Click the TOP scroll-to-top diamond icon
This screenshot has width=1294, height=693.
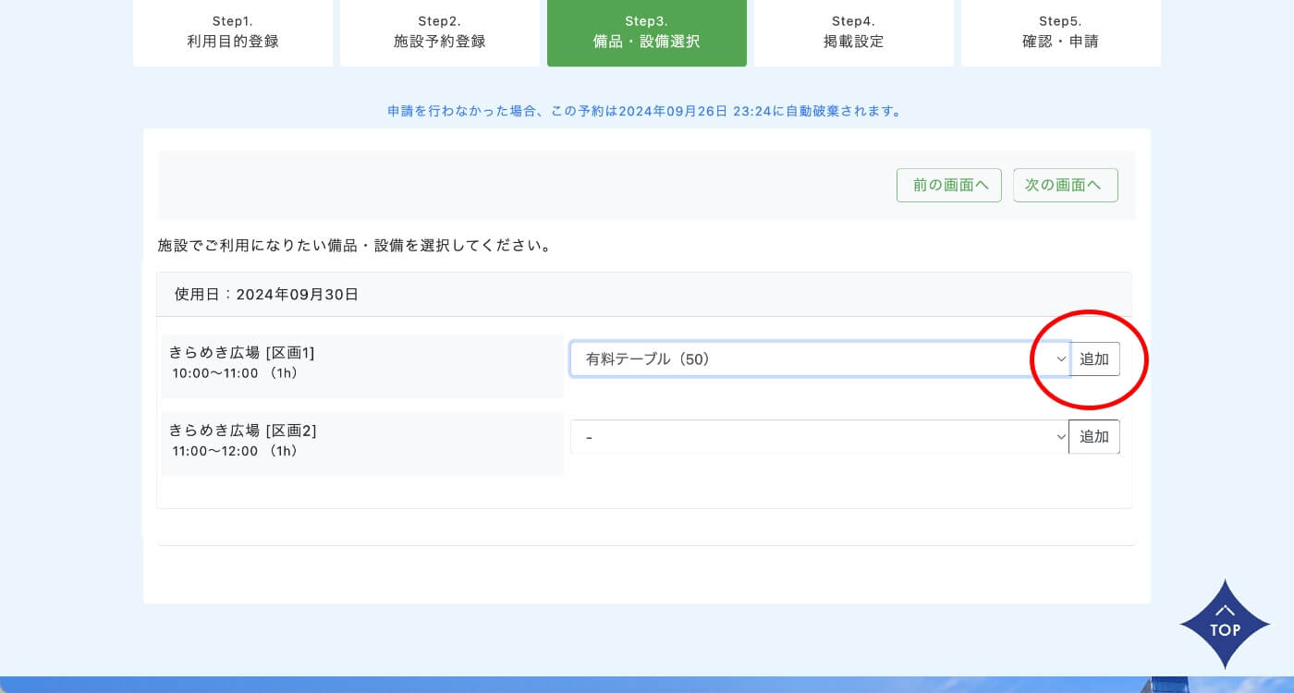[1225, 624]
